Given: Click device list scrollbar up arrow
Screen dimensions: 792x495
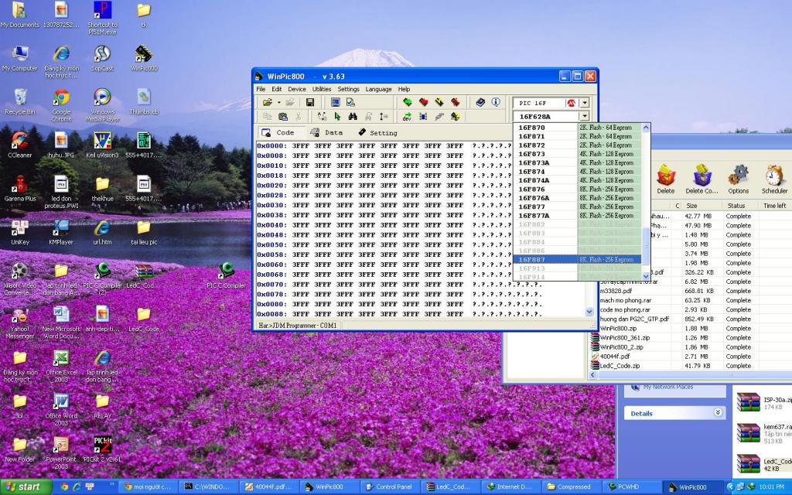Looking at the screenshot, I should (646, 128).
